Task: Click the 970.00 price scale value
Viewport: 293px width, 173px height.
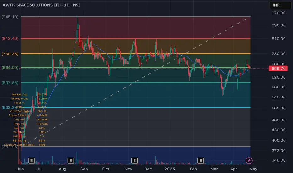Action: [279, 13]
